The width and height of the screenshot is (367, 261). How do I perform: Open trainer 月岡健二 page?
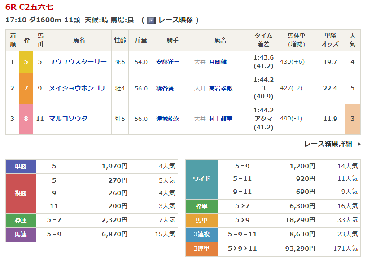220,62
